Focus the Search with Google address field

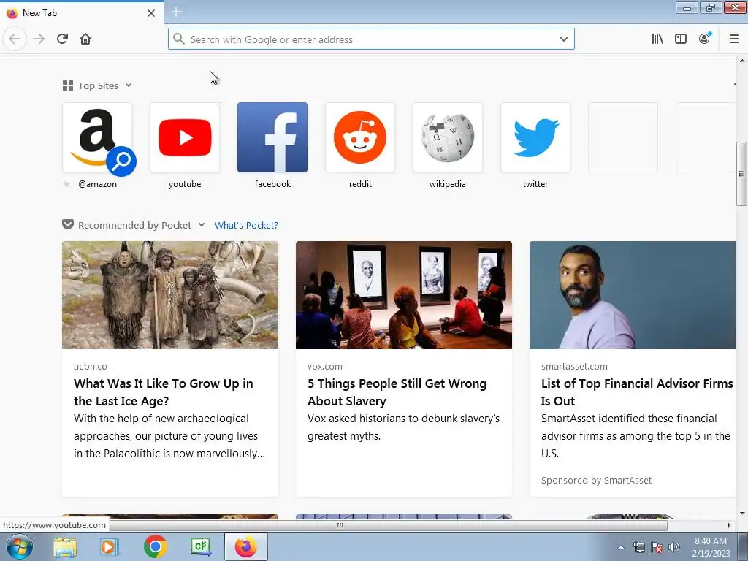tap(371, 39)
